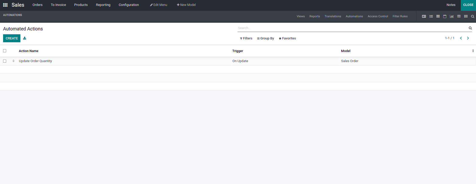Go to the next page arrow

(468, 38)
